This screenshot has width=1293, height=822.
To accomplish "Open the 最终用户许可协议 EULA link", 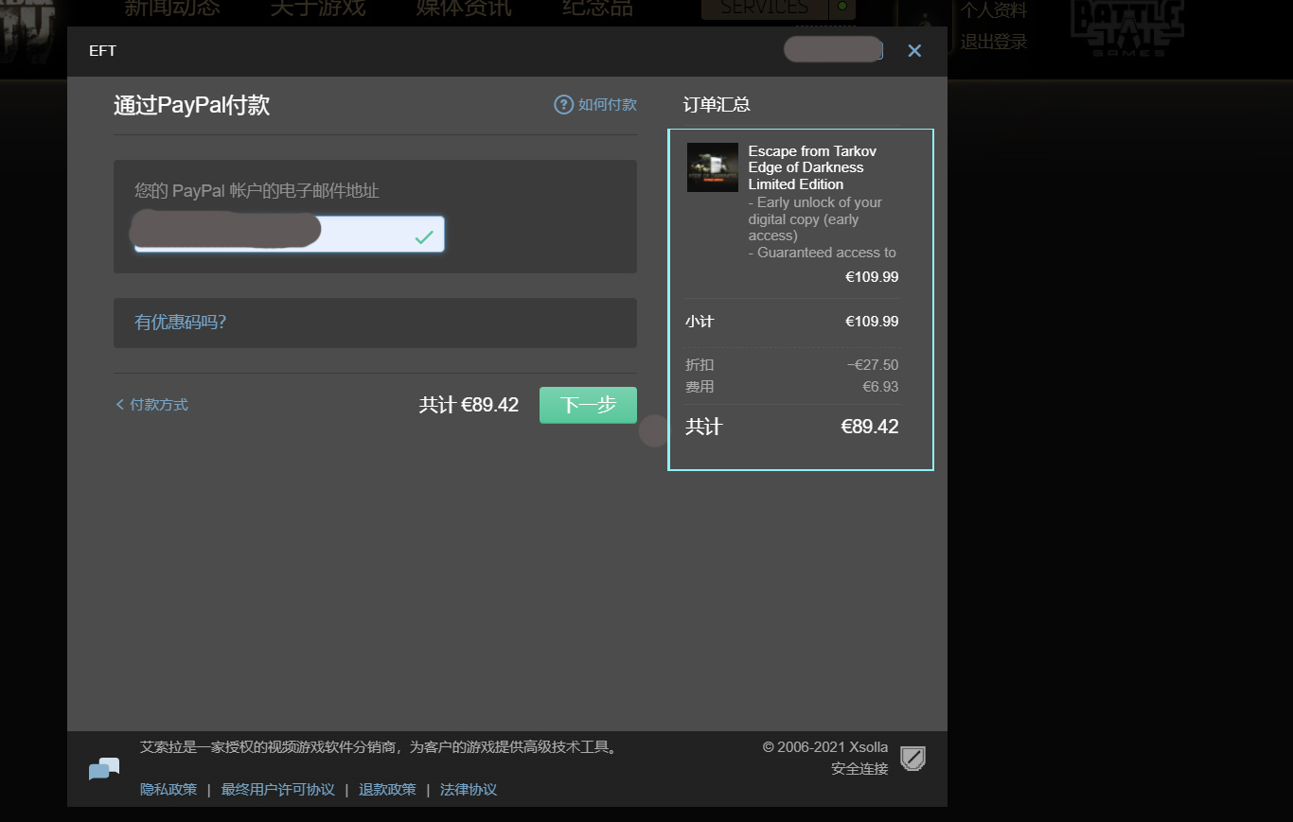I will 278,790.
